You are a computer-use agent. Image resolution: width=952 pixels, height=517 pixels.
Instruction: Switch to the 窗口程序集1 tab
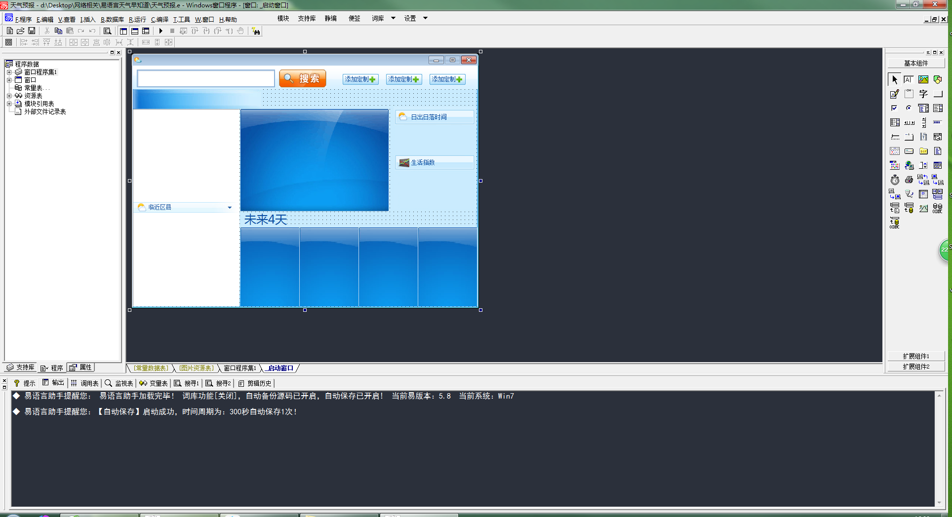point(239,368)
